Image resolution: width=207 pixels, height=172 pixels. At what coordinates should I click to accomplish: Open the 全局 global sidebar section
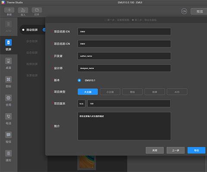point(9,100)
